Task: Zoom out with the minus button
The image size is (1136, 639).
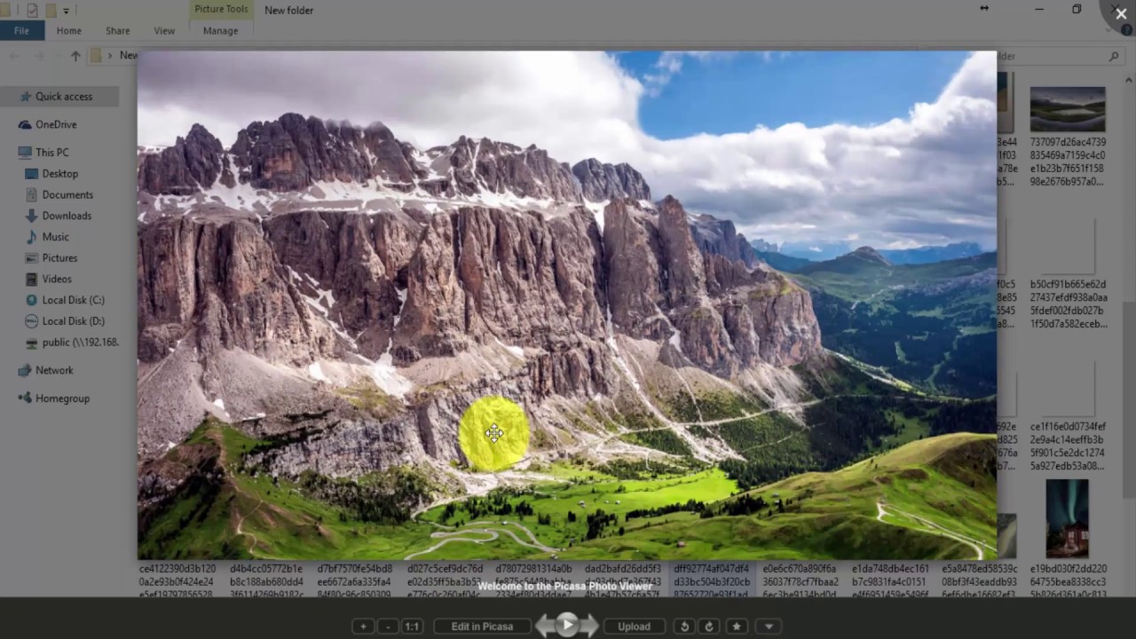Action: pyautogui.click(x=388, y=627)
